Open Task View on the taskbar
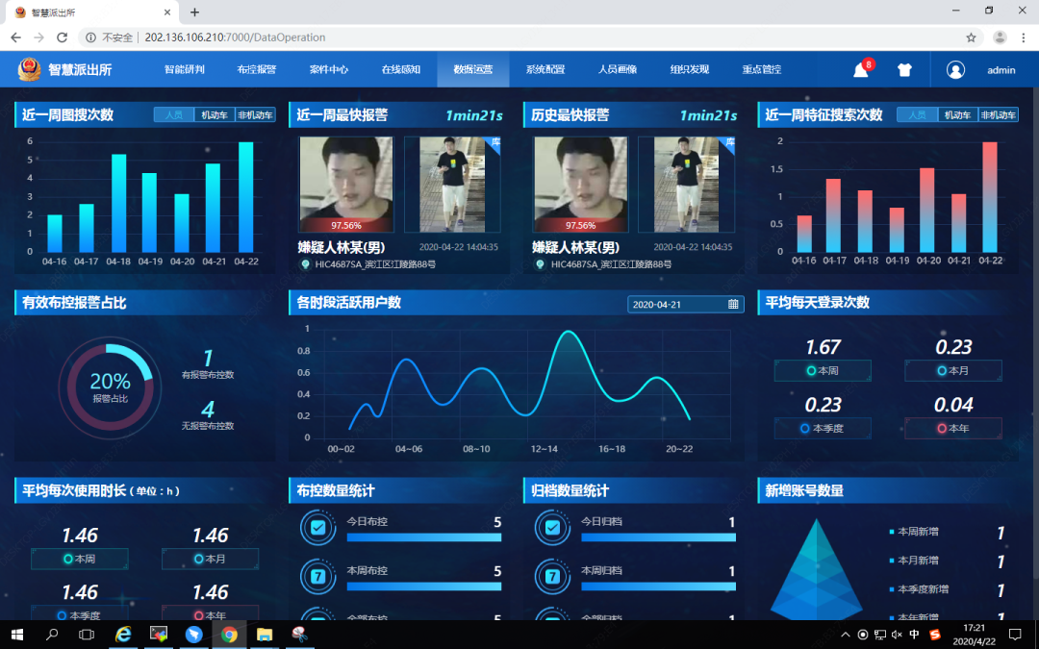This screenshot has height=649, width=1039. click(87, 635)
